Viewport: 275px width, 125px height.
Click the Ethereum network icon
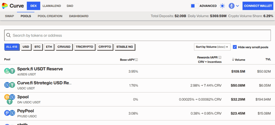pyautogui.click(x=231, y=6)
